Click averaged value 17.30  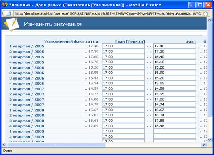[93, 52]
